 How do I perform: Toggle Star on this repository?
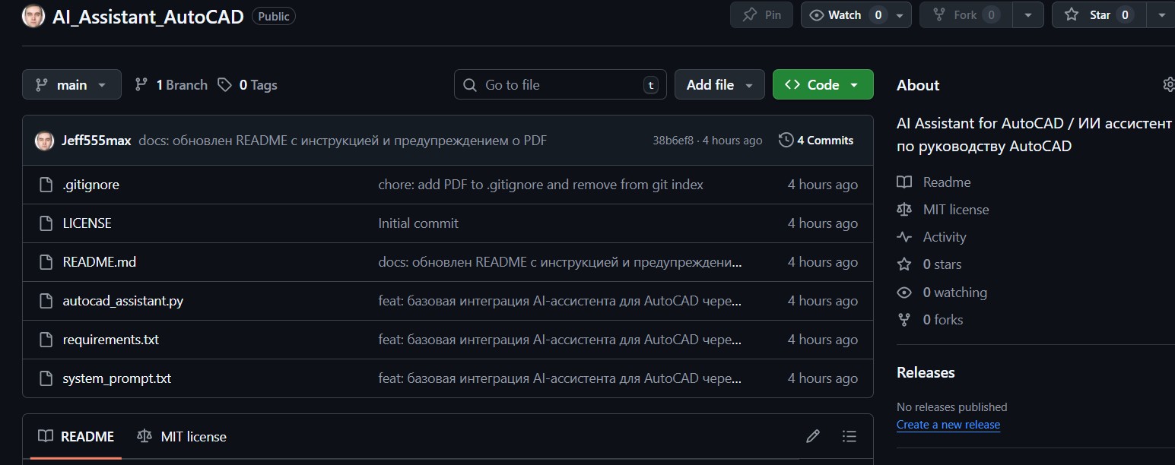point(1099,15)
